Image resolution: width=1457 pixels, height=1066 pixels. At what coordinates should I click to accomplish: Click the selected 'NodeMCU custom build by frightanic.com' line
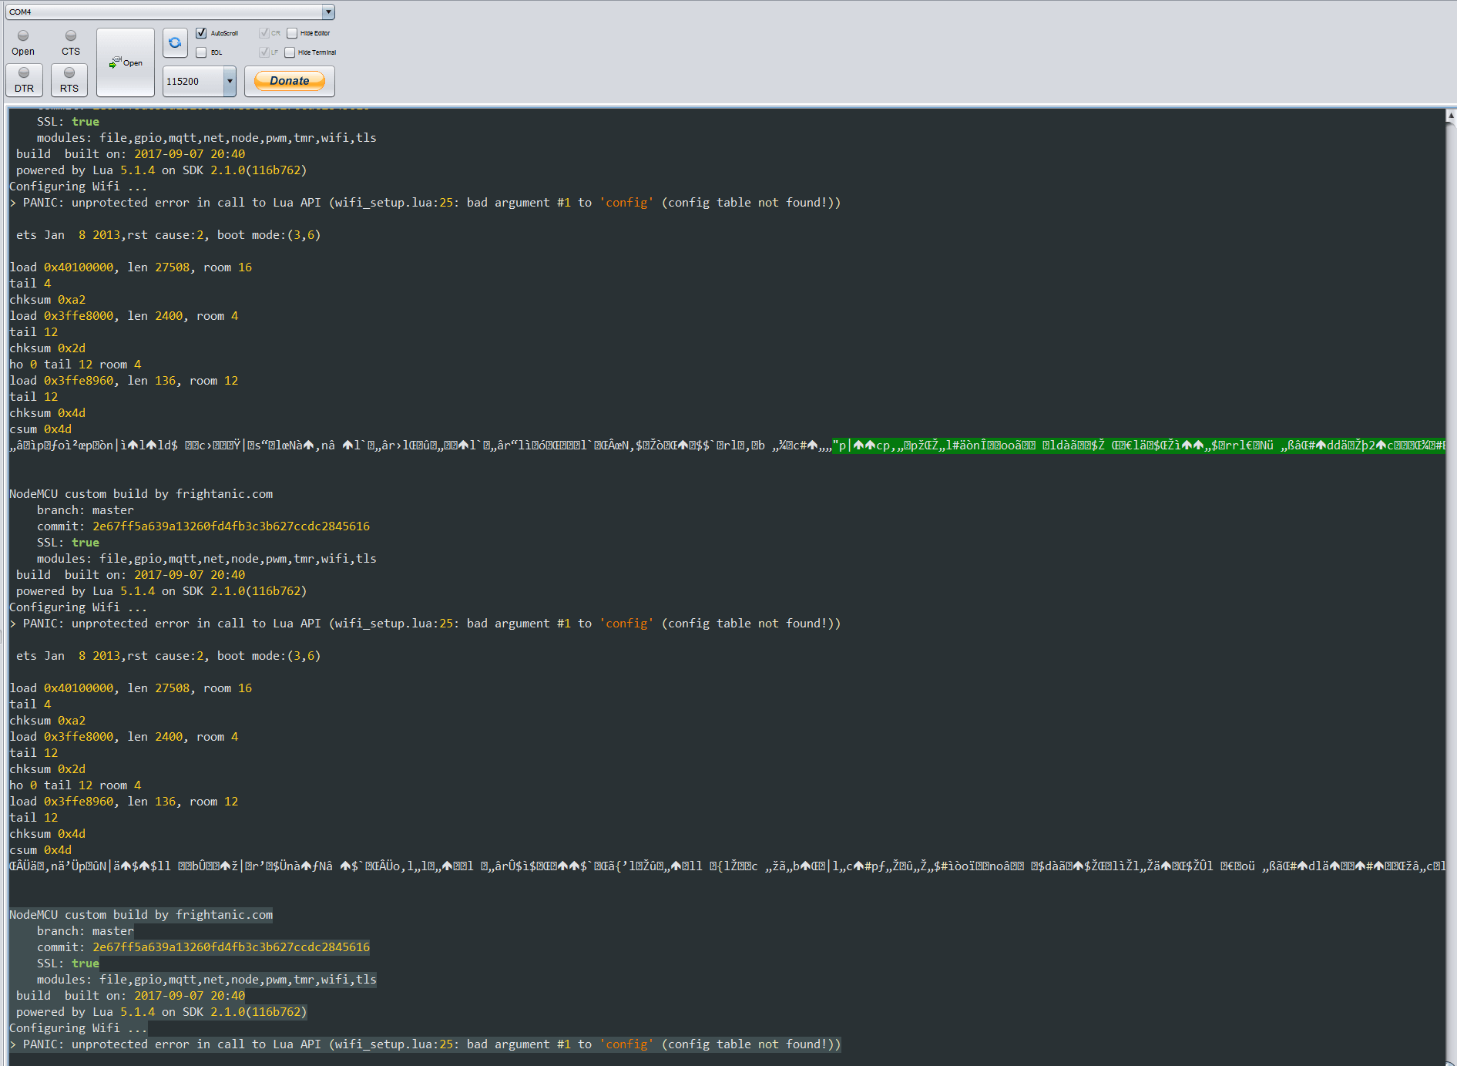pos(141,915)
